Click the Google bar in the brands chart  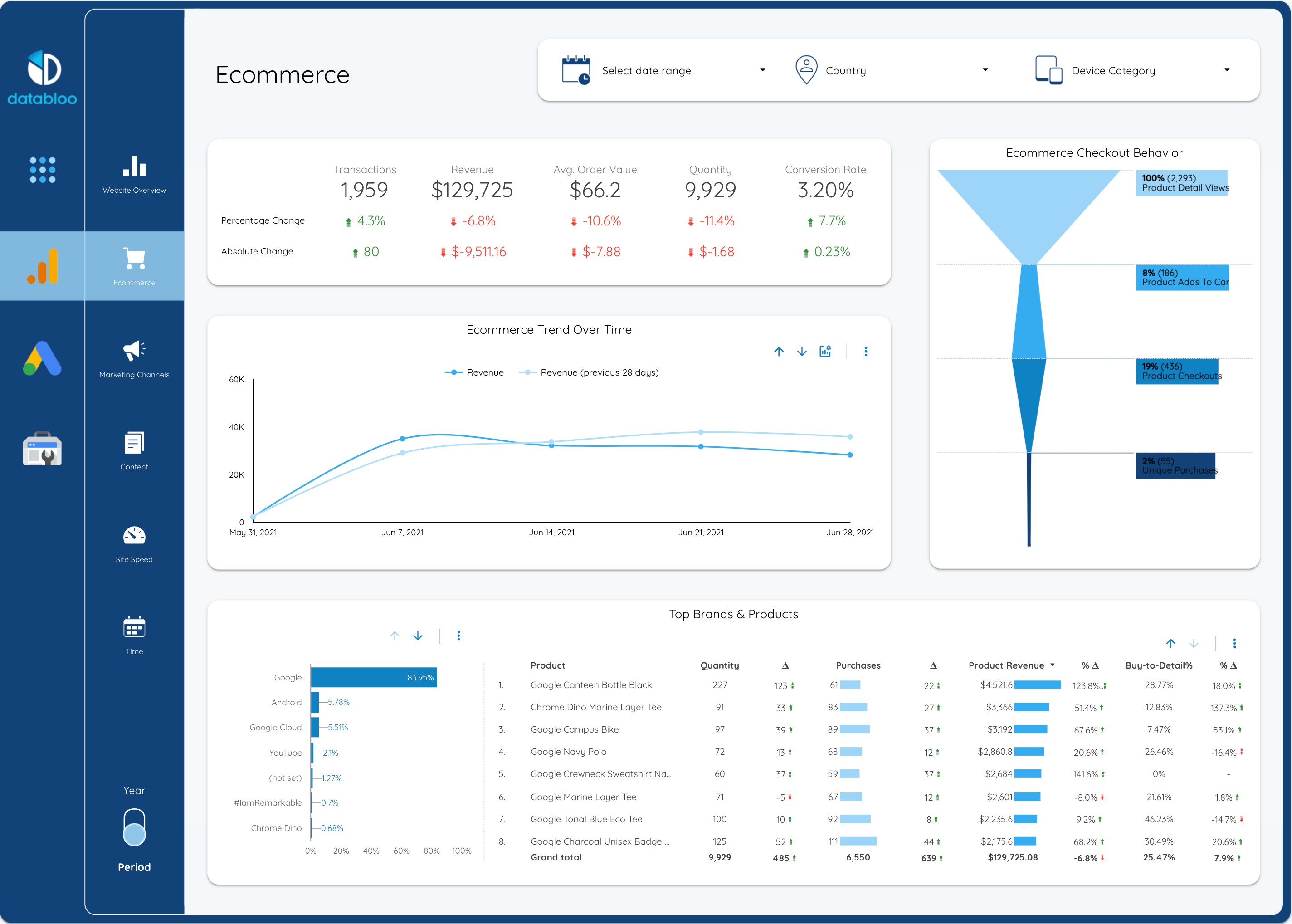tap(372, 677)
